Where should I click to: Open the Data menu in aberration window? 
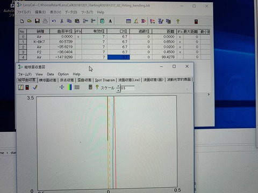click(x=51, y=74)
